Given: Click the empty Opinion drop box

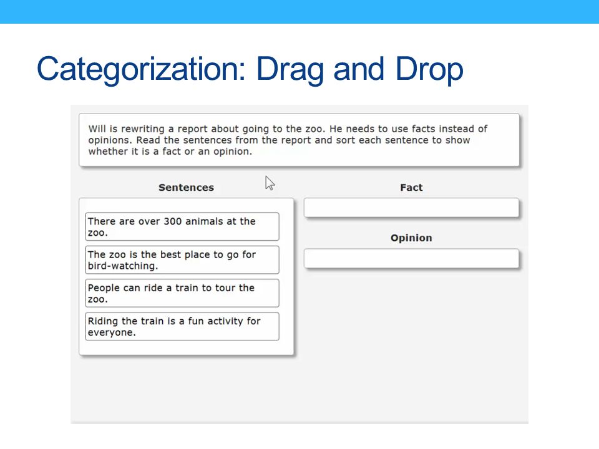Looking at the screenshot, I should coord(411,258).
